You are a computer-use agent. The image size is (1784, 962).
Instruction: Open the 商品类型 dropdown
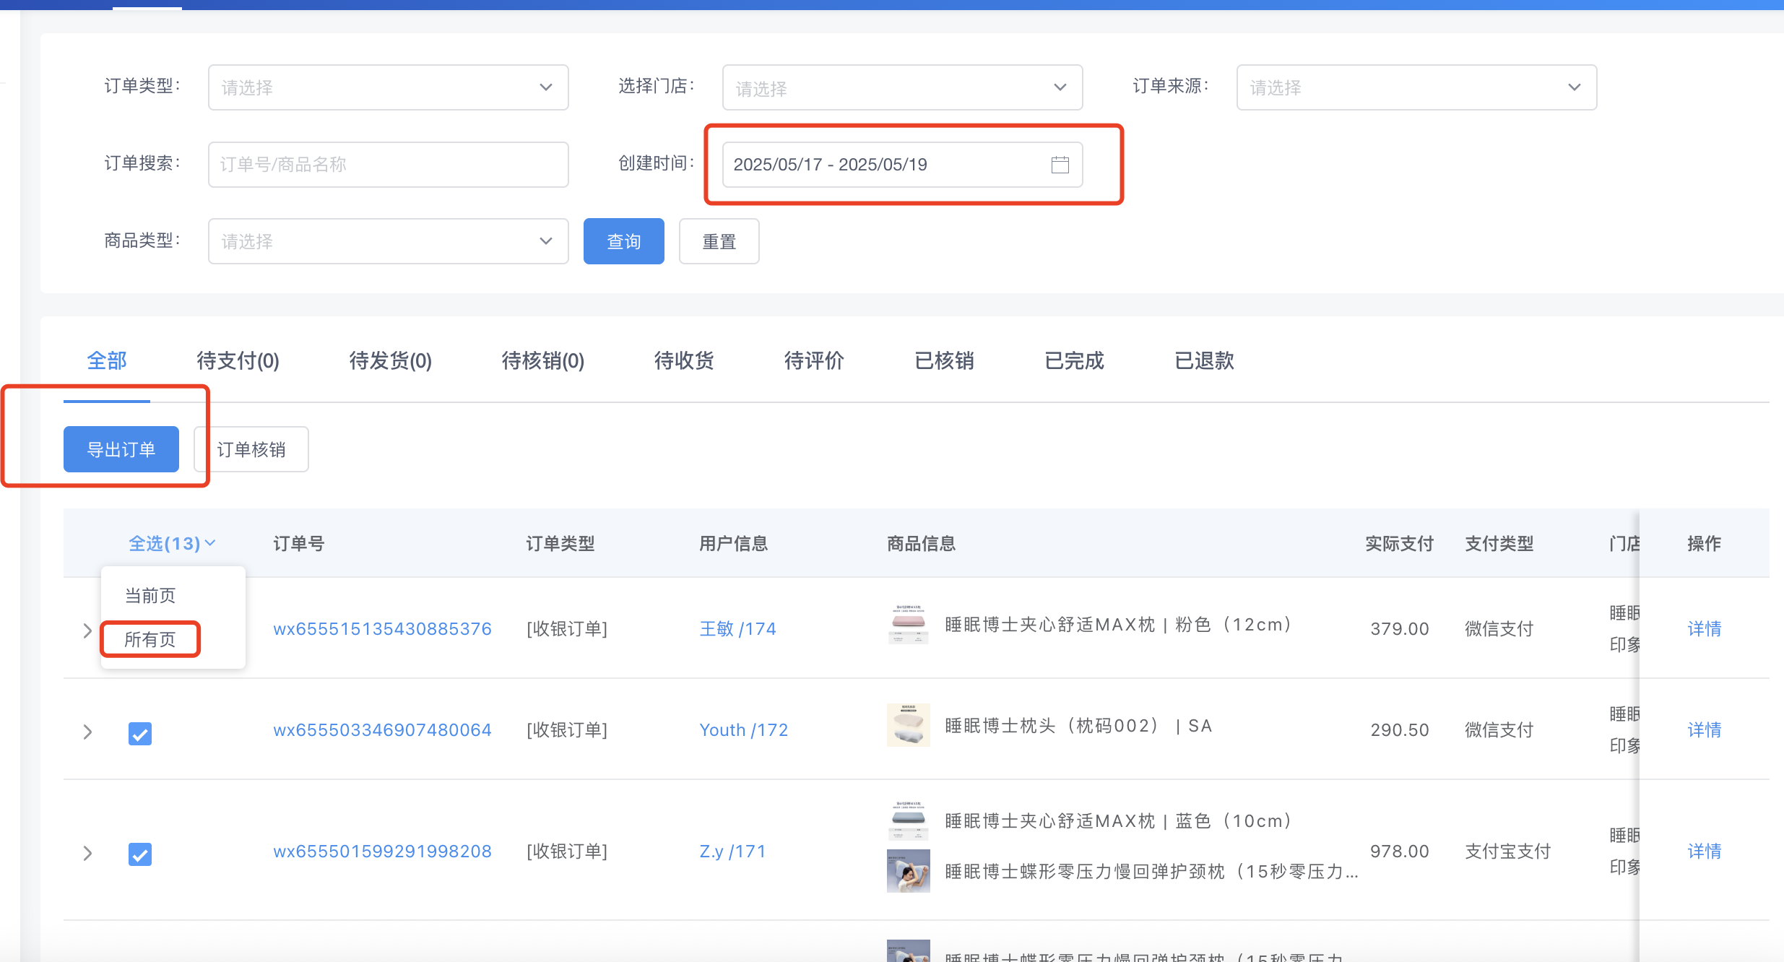coord(388,241)
